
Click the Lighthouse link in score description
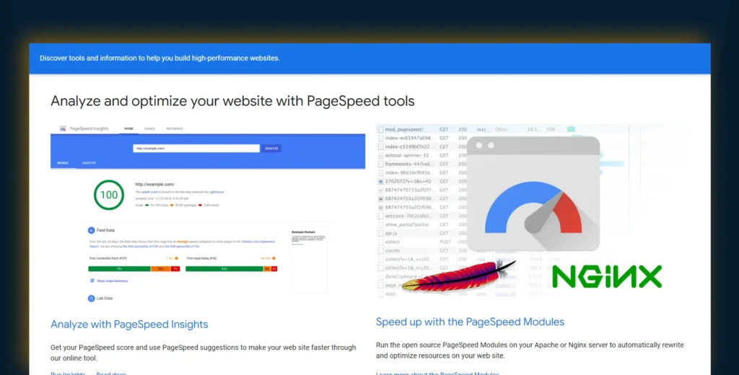[x=217, y=193]
